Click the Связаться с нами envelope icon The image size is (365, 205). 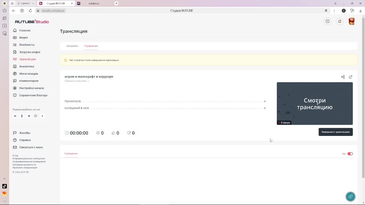tap(15, 147)
